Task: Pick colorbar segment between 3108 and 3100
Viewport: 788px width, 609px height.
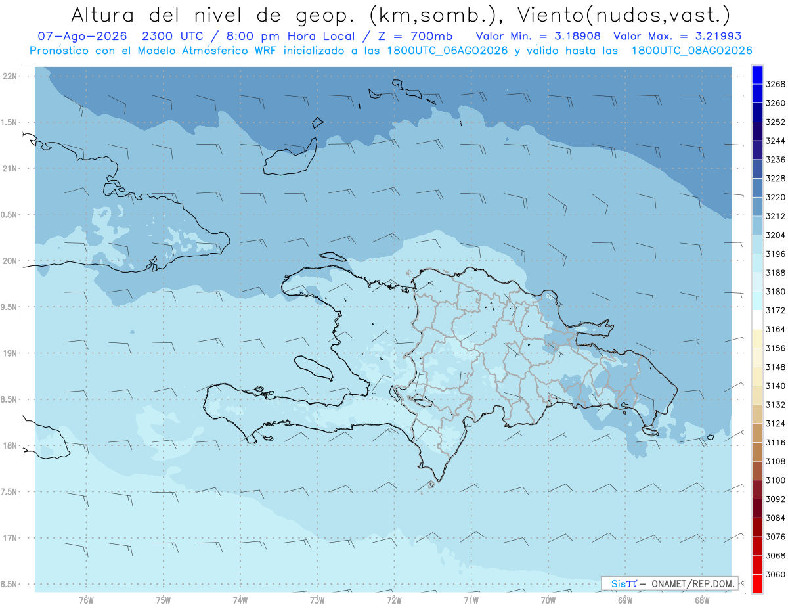Action: pos(757,470)
